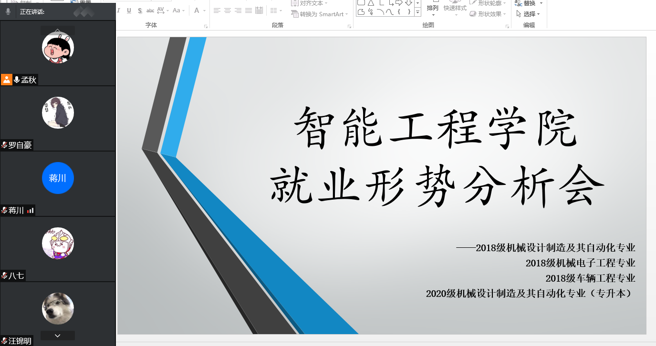Select the triangle shape in gallery
The height and width of the screenshot is (346, 656).
pyautogui.click(x=371, y=3)
